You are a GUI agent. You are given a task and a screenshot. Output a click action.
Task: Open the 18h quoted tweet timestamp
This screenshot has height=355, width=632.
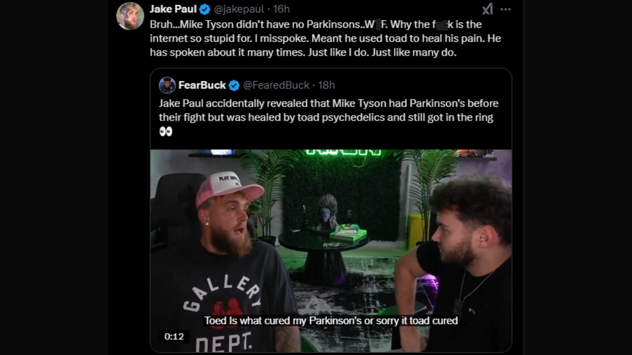click(326, 85)
